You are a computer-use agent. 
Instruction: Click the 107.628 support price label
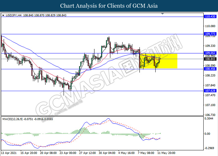(x=210, y=91)
